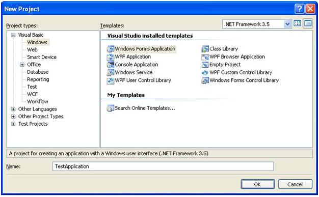Pick the Empty Project template icon
Image resolution: width=319 pixels, height=197 pixels.
pos(205,65)
